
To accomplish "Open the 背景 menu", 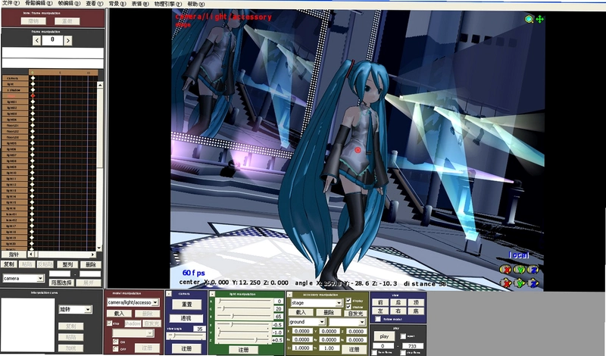I will pyautogui.click(x=117, y=4).
